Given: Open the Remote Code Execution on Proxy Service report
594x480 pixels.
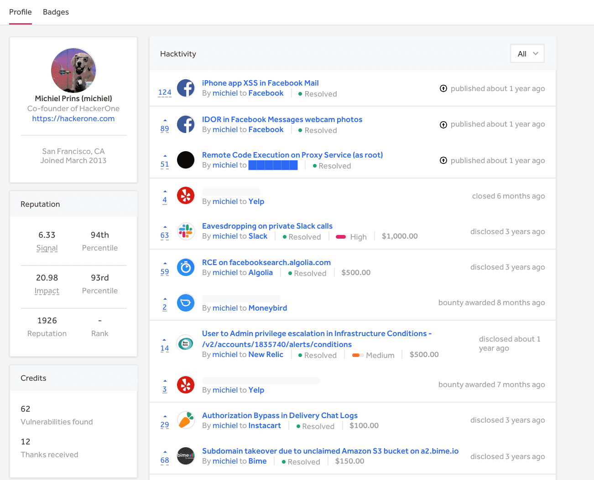Looking at the screenshot, I should tap(292, 155).
